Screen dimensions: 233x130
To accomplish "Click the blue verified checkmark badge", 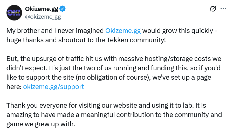I will point(63,9).
